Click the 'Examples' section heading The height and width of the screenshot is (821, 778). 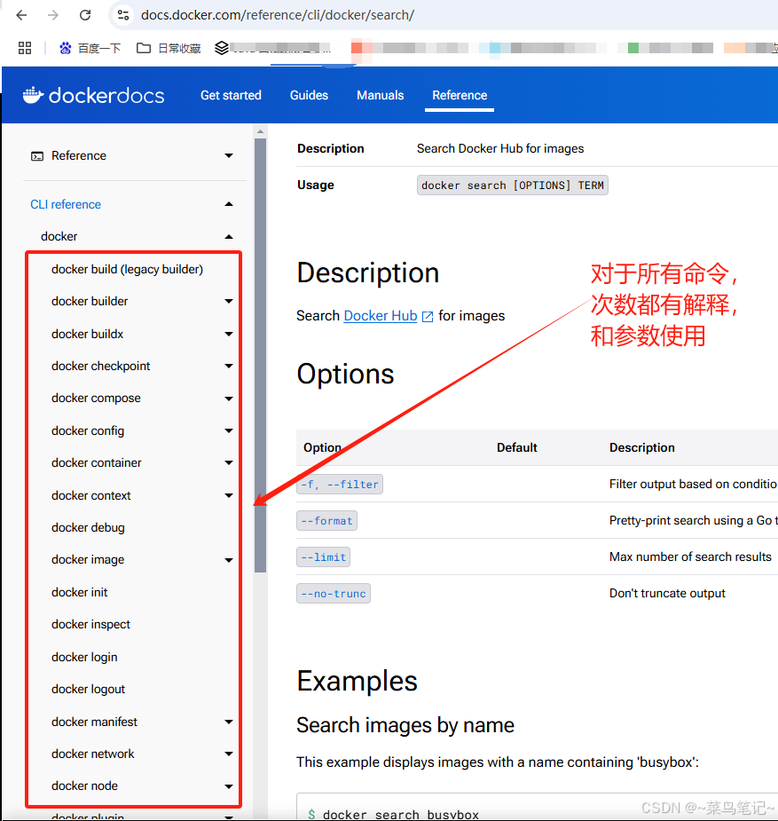point(357,681)
